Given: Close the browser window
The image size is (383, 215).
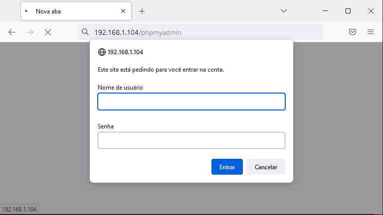Looking at the screenshot, I should point(371,11).
